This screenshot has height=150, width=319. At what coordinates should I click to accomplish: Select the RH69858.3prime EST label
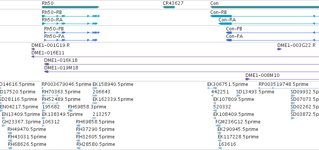[87, 107]
